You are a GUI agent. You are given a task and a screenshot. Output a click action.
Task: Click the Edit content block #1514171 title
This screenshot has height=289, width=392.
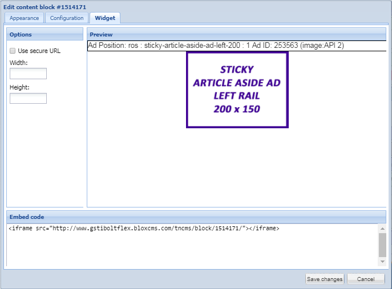point(45,7)
